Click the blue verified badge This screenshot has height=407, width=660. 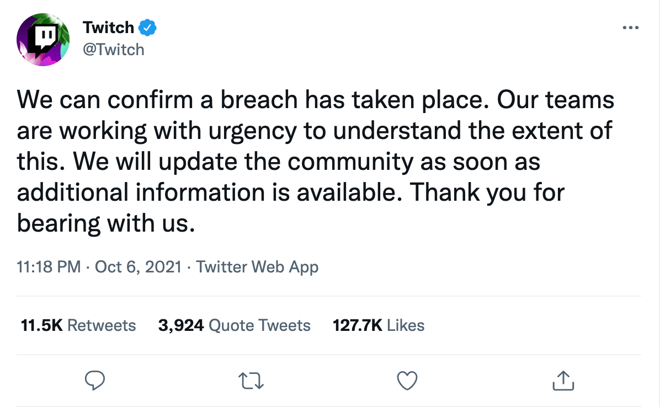pos(148,27)
